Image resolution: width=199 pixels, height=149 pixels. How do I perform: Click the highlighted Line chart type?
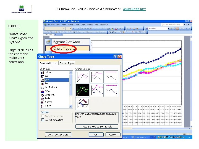tap(54, 80)
